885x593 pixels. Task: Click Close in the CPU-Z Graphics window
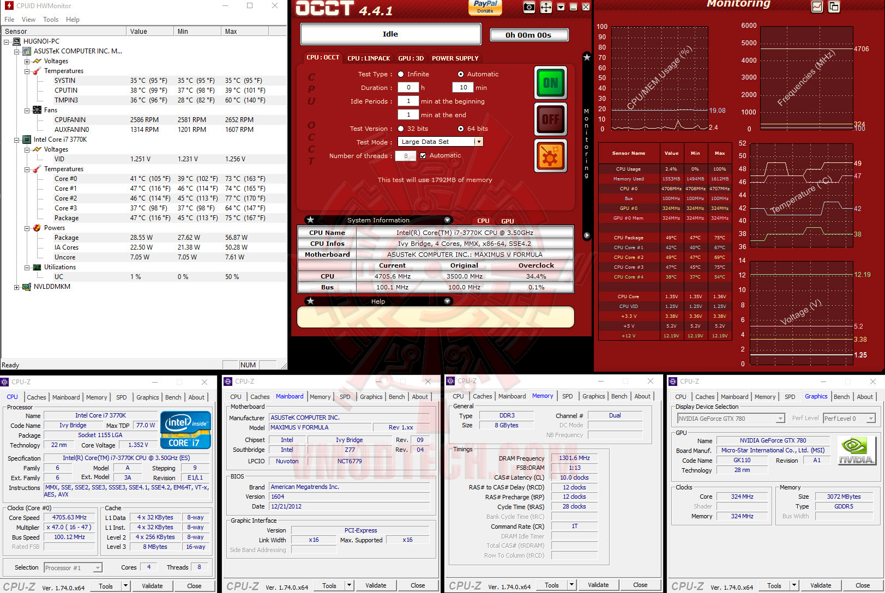point(863,586)
